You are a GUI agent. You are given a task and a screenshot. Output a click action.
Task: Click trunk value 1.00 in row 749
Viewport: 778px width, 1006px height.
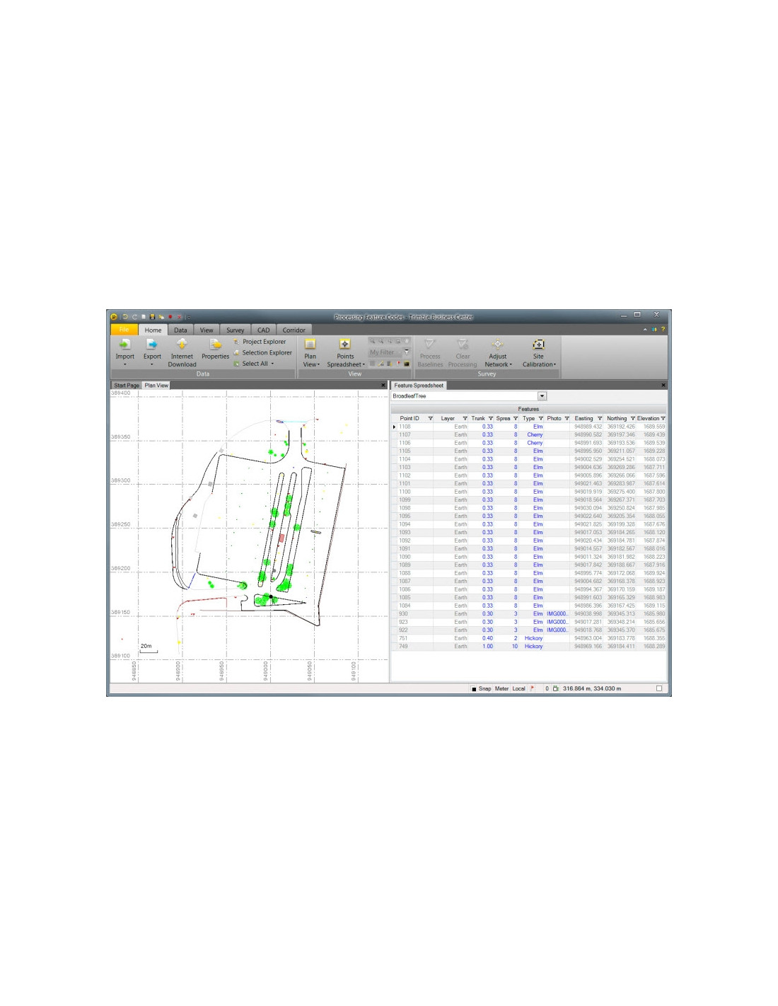pyautogui.click(x=488, y=647)
